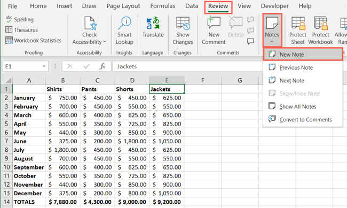Open the Help tab
The image size is (347, 208).
305,6
